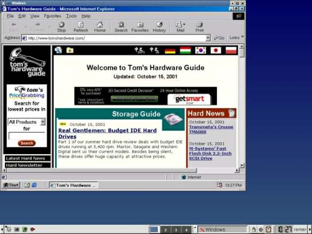This screenshot has width=312, height=234.
Task: Open the View menu
Action: [35, 16]
